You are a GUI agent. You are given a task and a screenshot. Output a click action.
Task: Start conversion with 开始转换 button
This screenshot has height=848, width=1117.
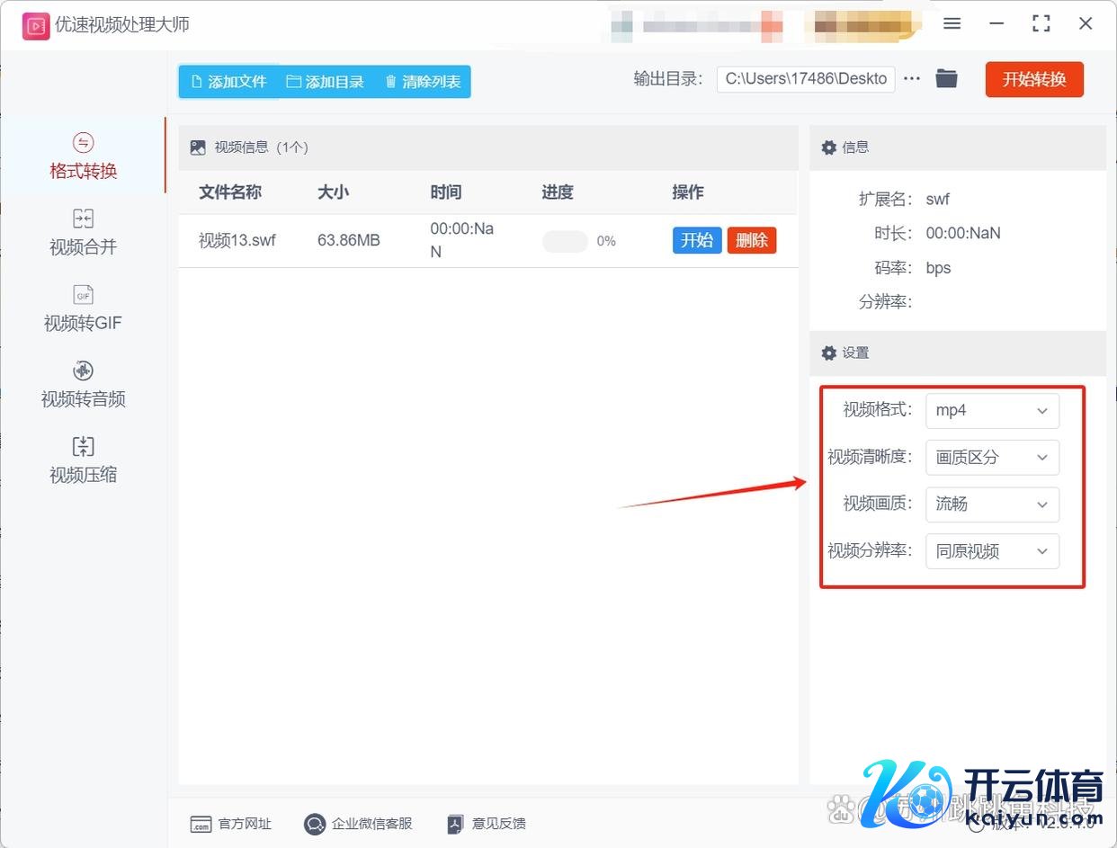[1034, 79]
